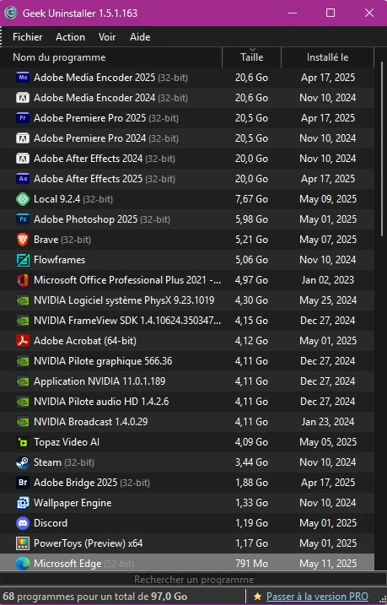The width and height of the screenshot is (387, 605).
Task: Select the Adobe Acrobat (64-bit) name
Action: tap(85, 341)
